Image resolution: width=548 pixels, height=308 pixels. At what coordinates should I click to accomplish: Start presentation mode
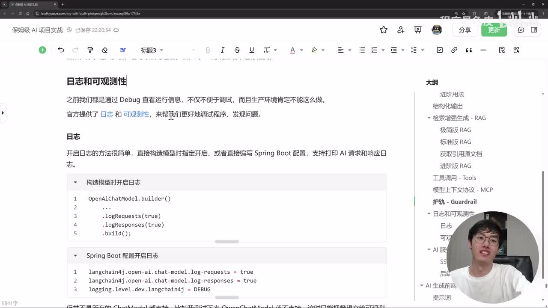[x=418, y=30]
